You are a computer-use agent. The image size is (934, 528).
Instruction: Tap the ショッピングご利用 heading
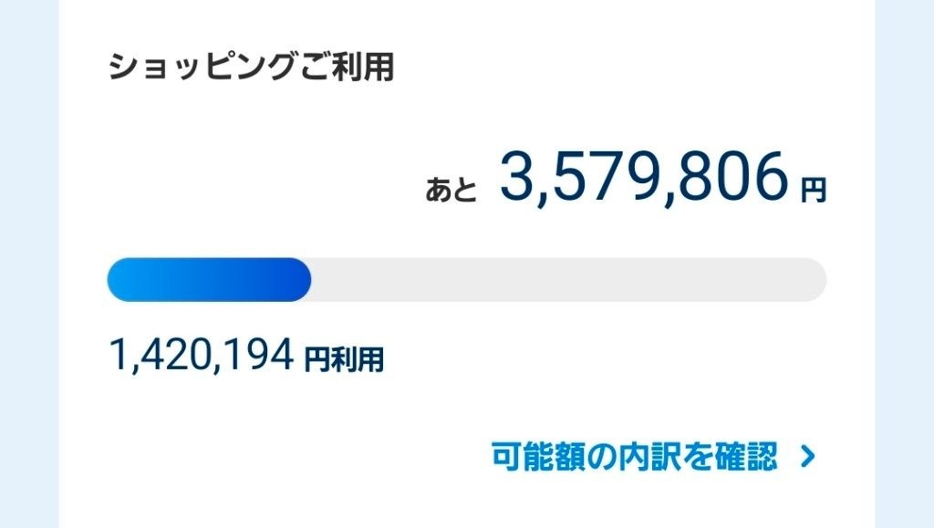point(251,68)
